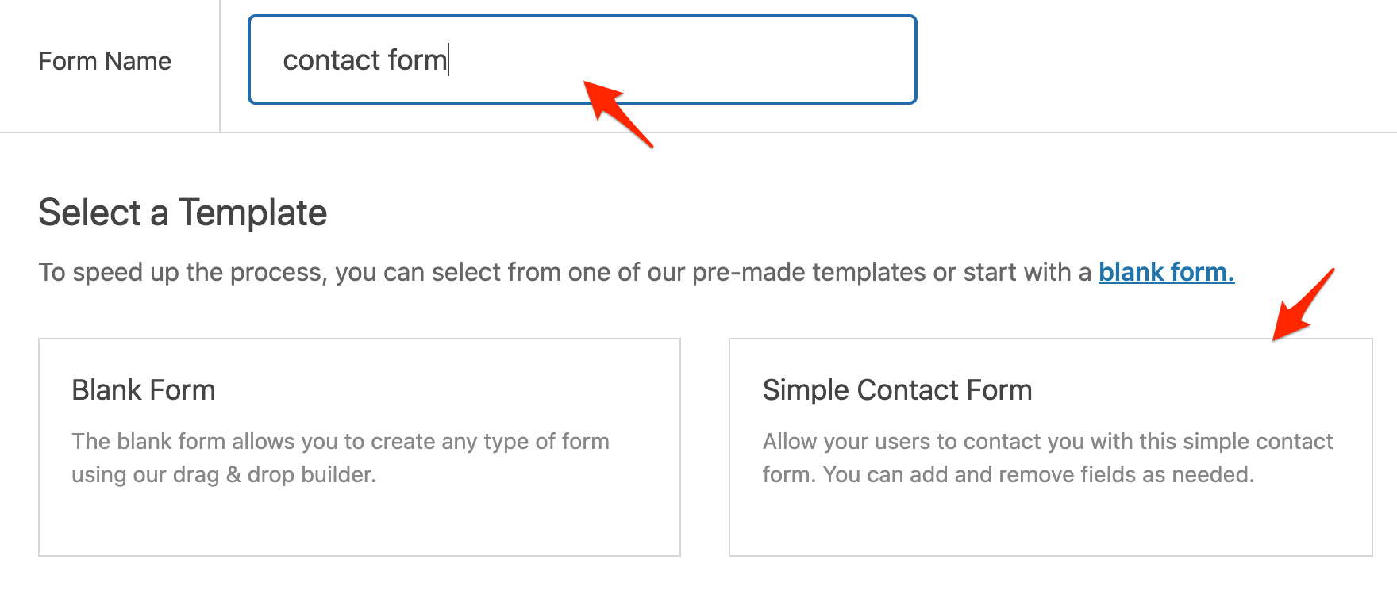The image size is (1397, 598).
Task: Click the red arrow above Simple Contact Form
Action: [x=1302, y=305]
